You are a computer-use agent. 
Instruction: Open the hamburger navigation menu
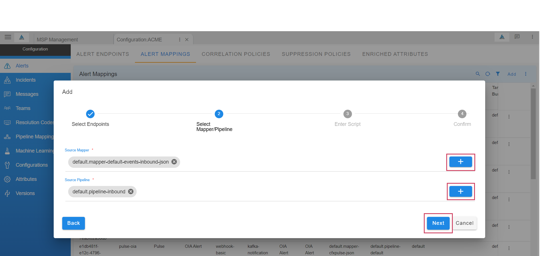tap(8, 37)
